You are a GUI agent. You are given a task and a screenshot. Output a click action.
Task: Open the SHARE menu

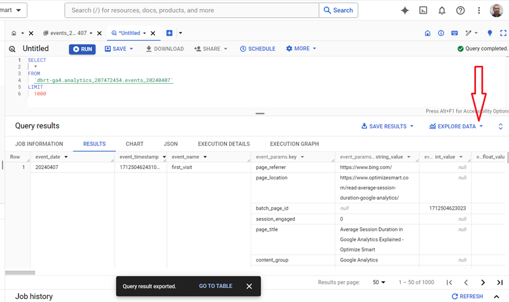pyautogui.click(x=211, y=49)
